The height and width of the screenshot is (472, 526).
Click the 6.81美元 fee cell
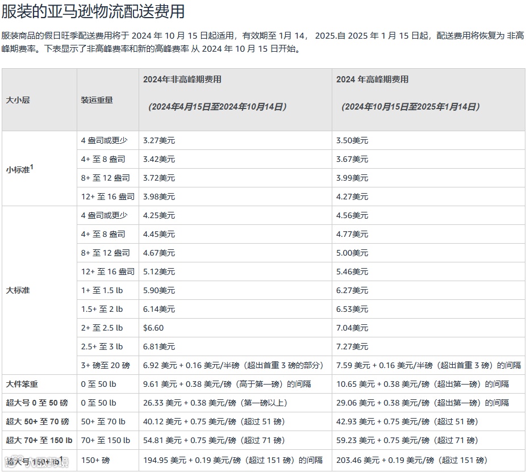(x=236, y=347)
